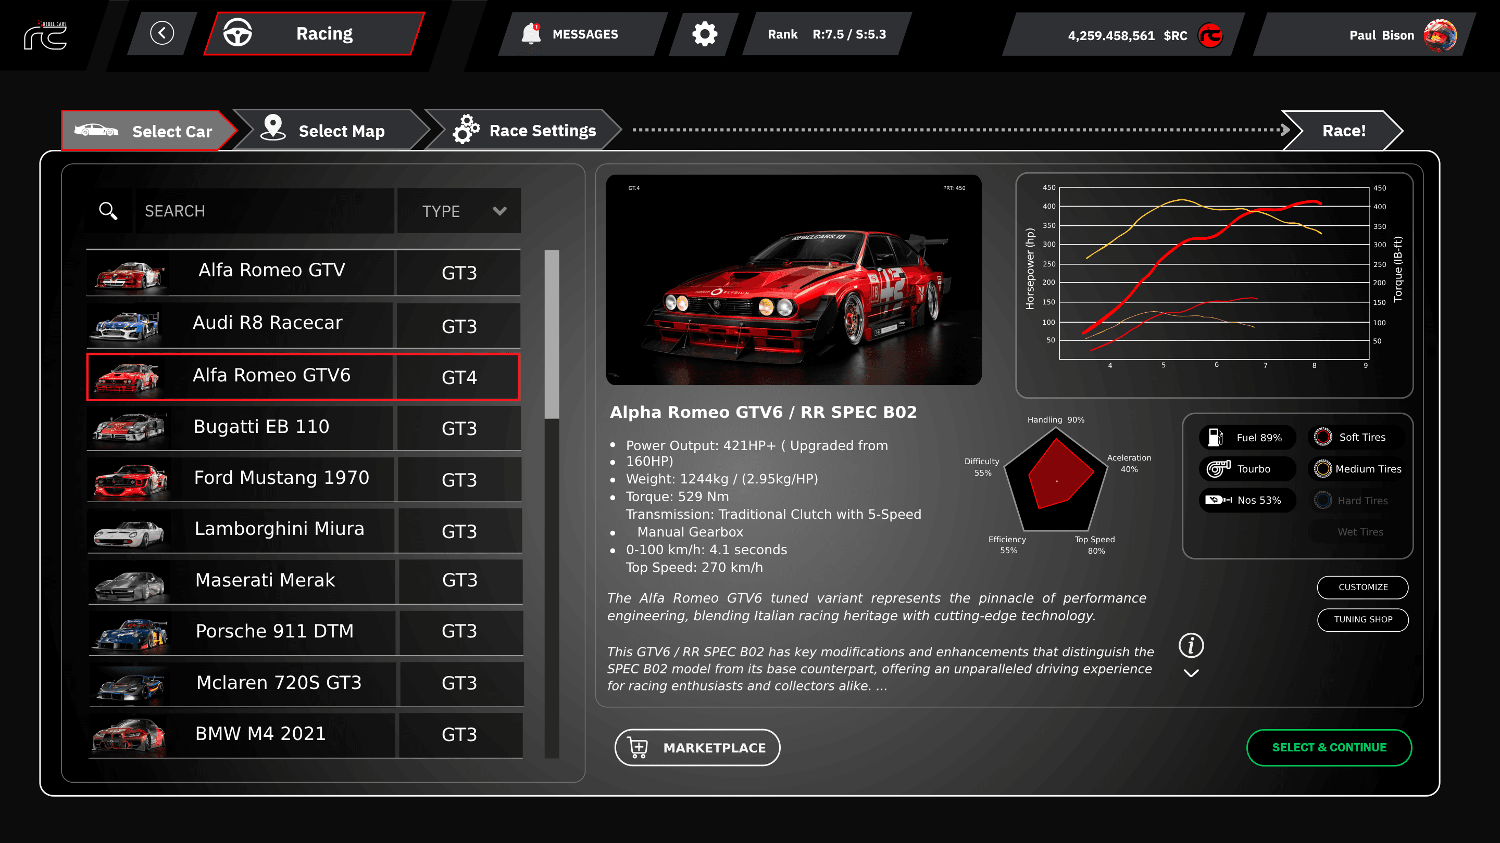The width and height of the screenshot is (1500, 843).
Task: Click SELECT & CONTINUE
Action: (1329, 747)
